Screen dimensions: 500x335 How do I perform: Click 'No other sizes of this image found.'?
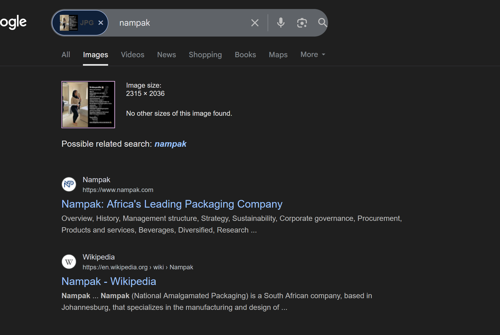179,113
